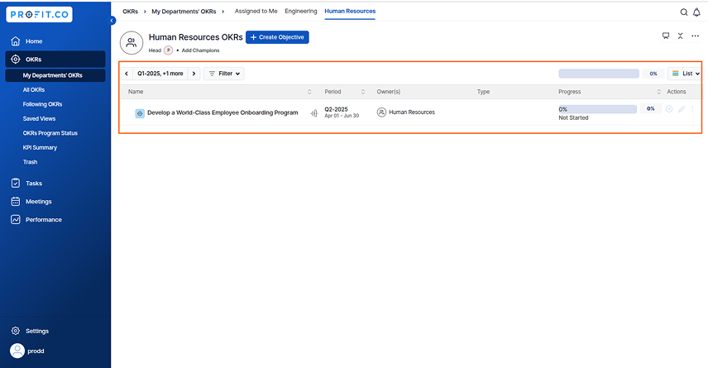Click Add Champions link

click(x=200, y=50)
